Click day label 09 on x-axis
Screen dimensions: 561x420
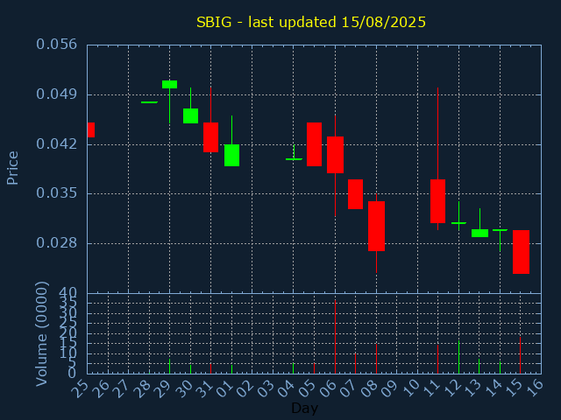(390, 388)
